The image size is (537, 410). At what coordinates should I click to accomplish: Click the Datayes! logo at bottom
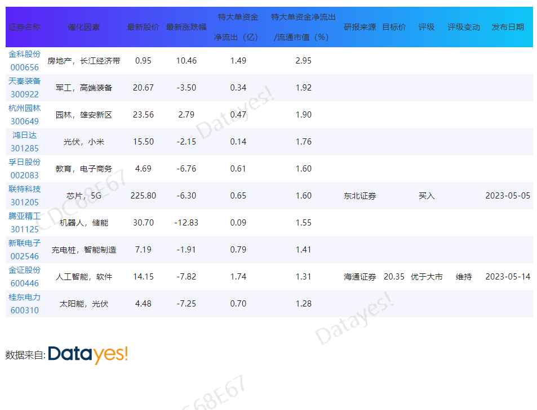pos(88,355)
